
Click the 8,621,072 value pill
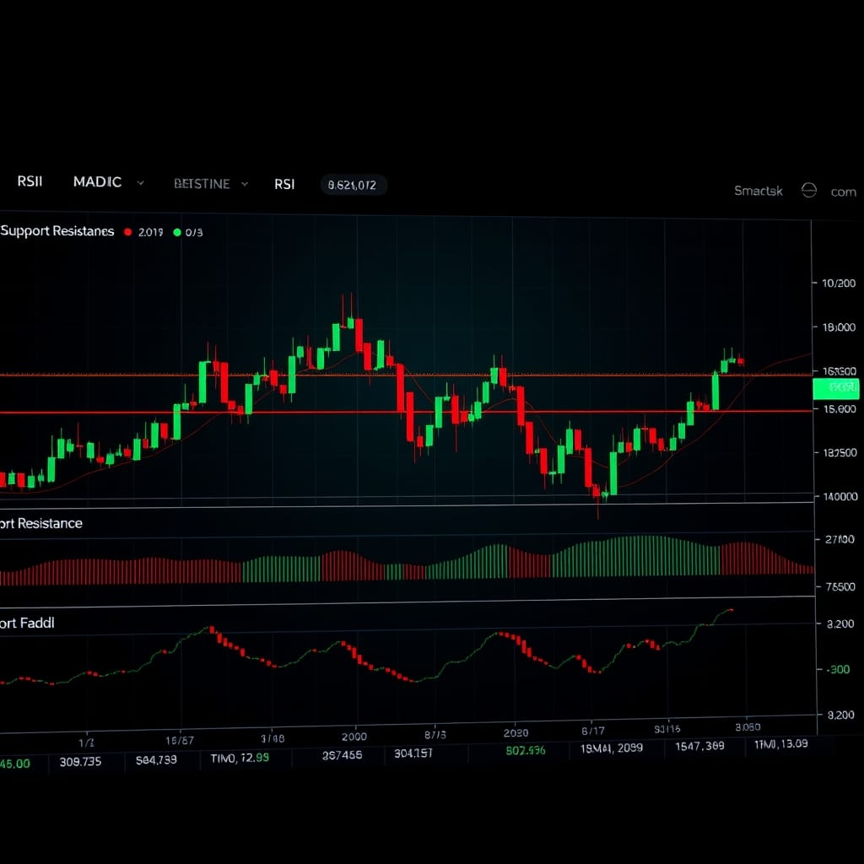pos(354,185)
